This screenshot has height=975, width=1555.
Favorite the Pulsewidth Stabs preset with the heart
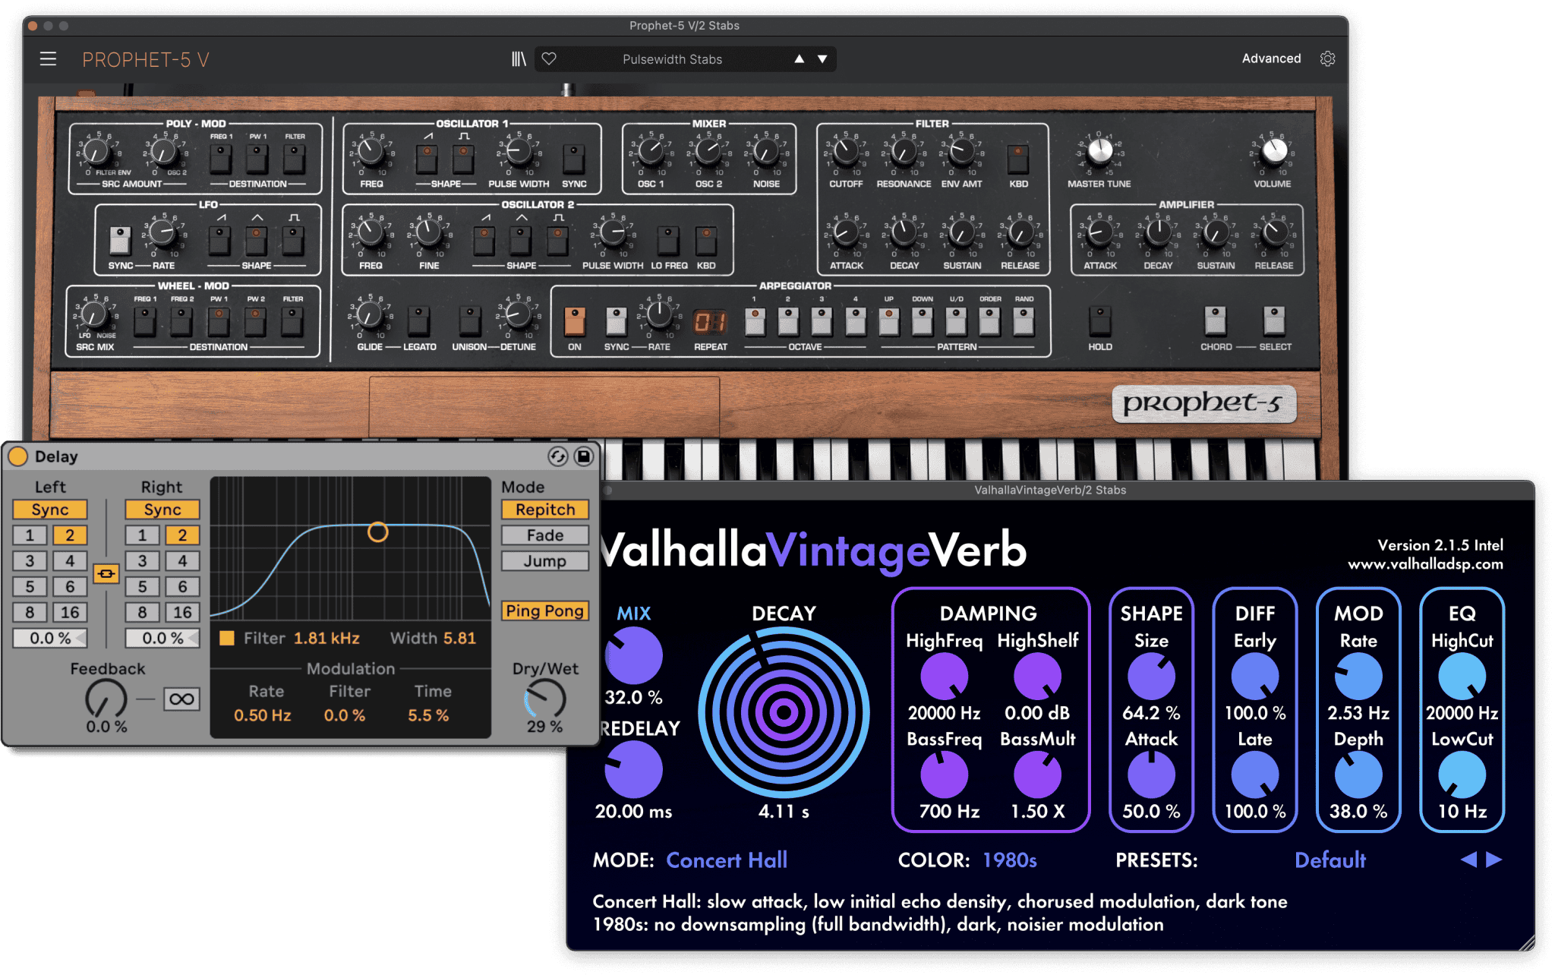click(x=549, y=58)
